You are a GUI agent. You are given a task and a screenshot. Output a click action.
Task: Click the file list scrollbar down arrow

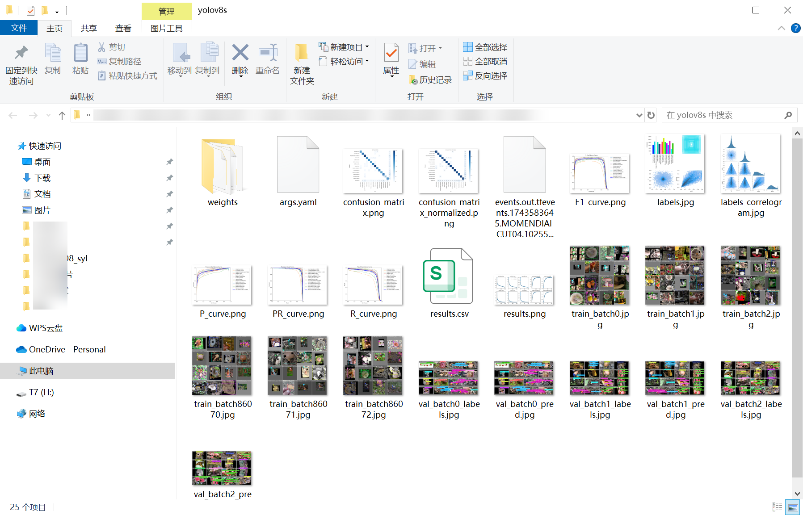pyautogui.click(x=797, y=494)
